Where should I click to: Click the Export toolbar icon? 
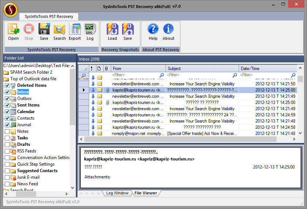(x=75, y=32)
